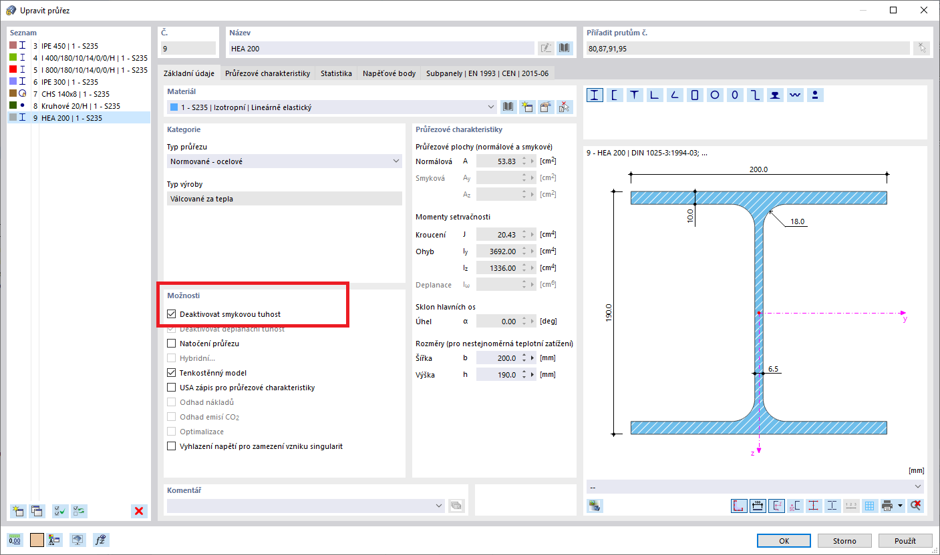
Task: Show the grid in section preview
Action: click(870, 506)
